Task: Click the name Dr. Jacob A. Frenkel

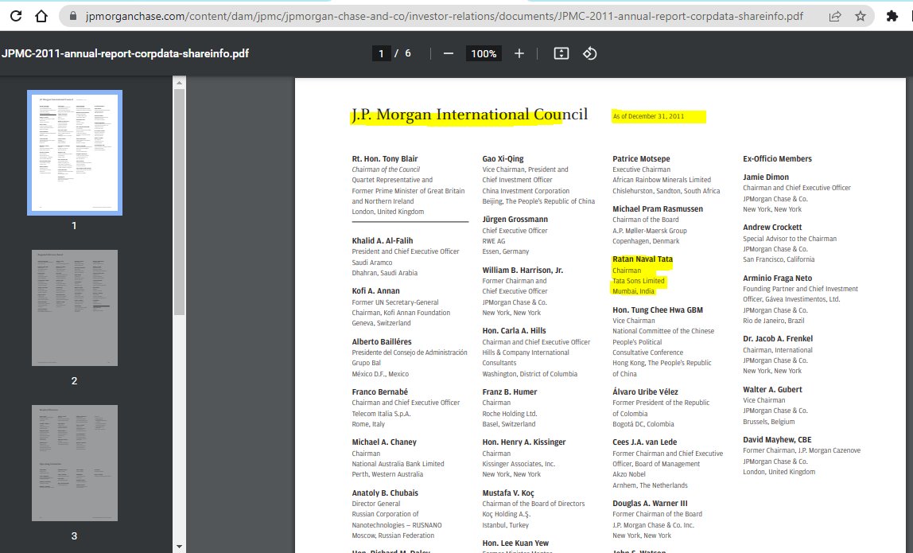Action: tap(778, 338)
